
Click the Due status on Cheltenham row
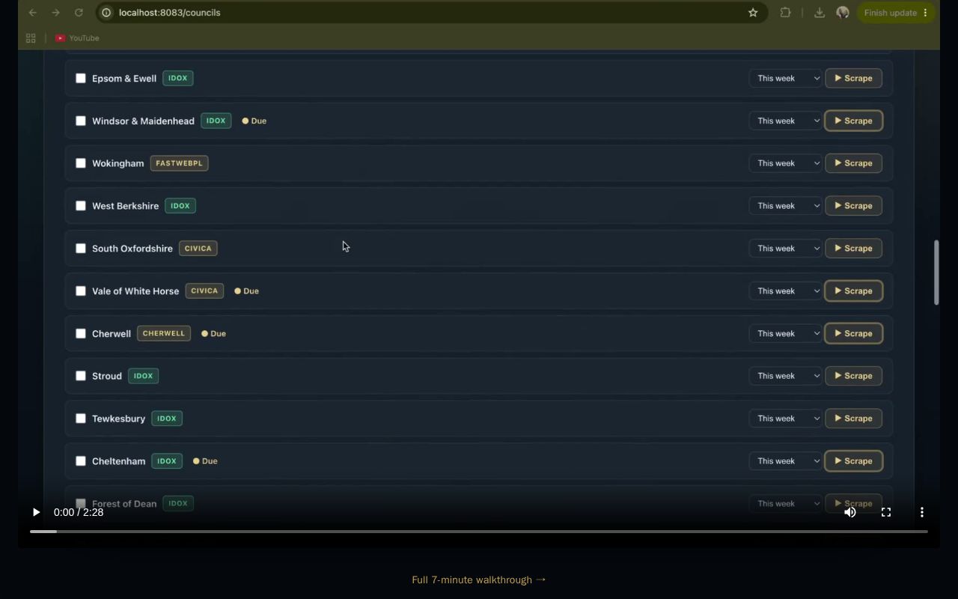click(x=205, y=461)
